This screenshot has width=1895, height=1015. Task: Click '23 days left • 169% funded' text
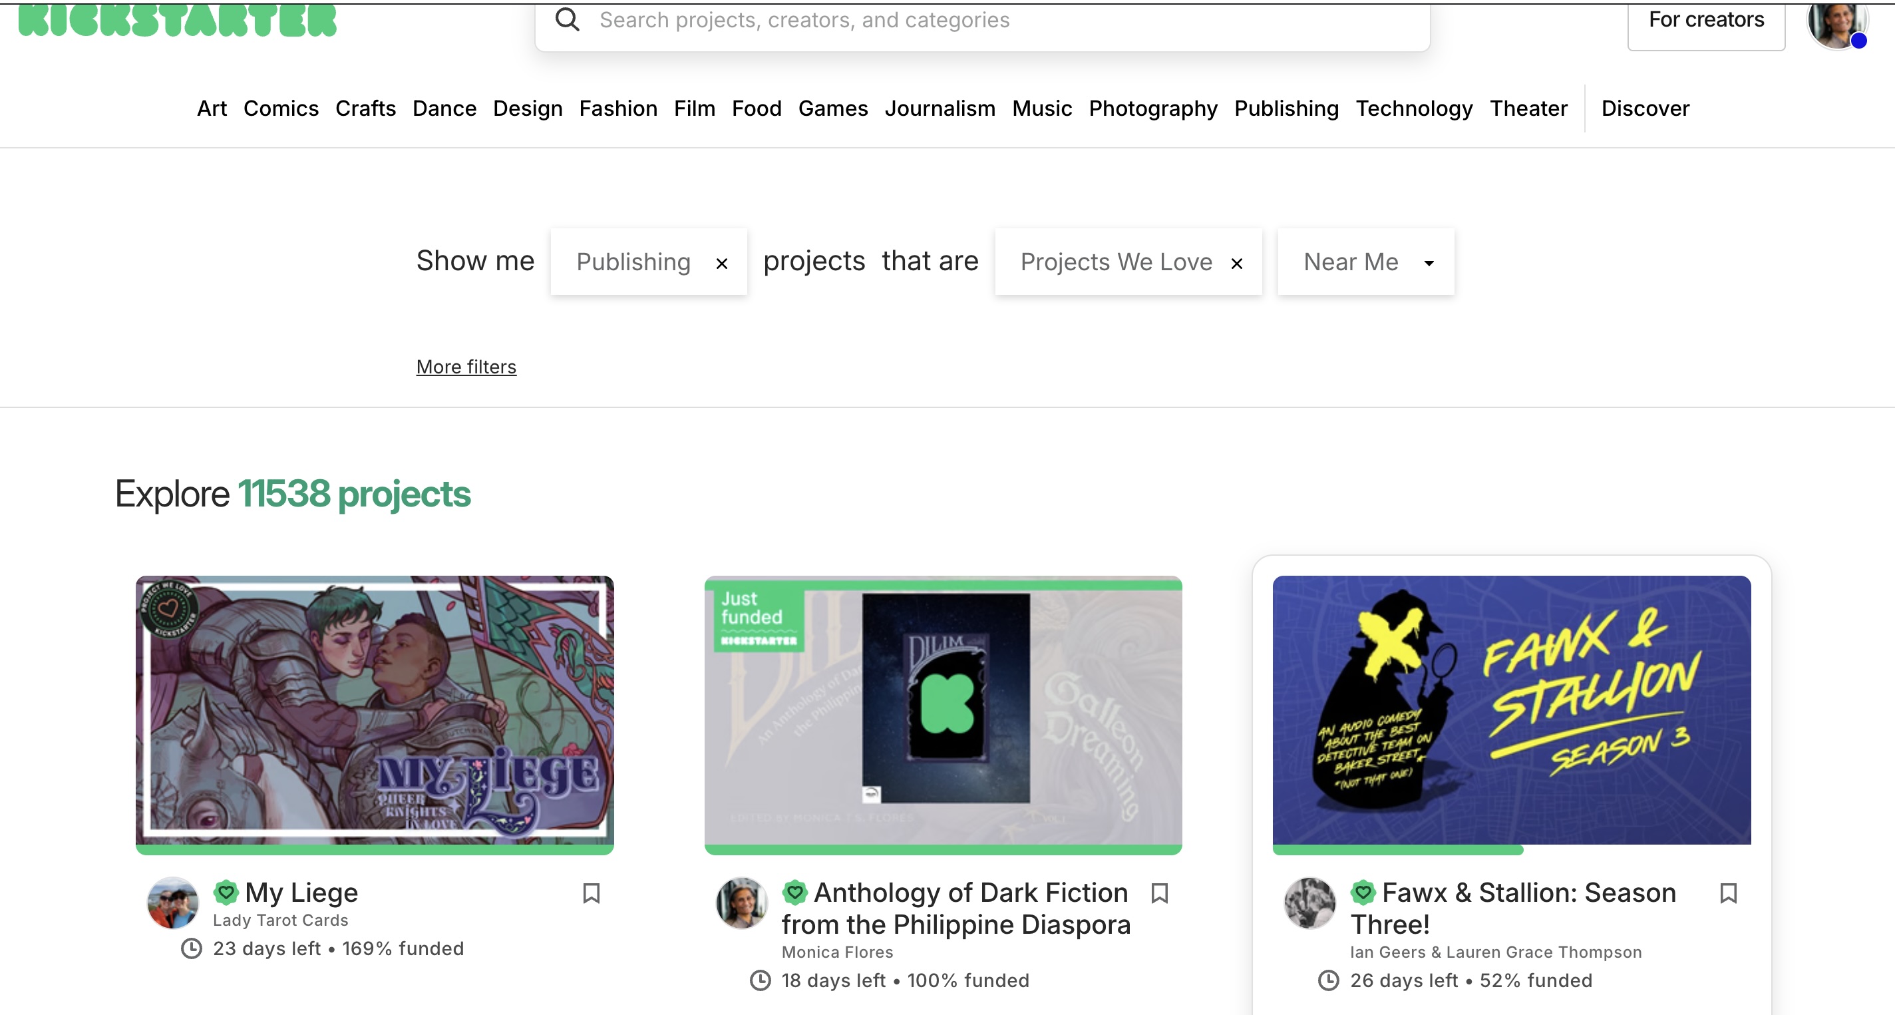(339, 948)
